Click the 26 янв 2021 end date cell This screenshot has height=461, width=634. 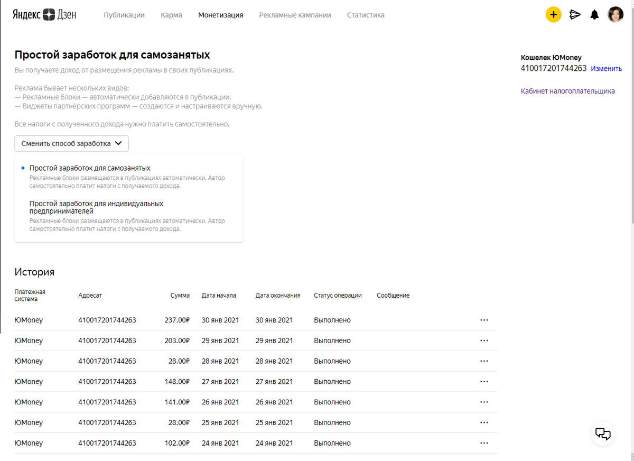point(274,402)
